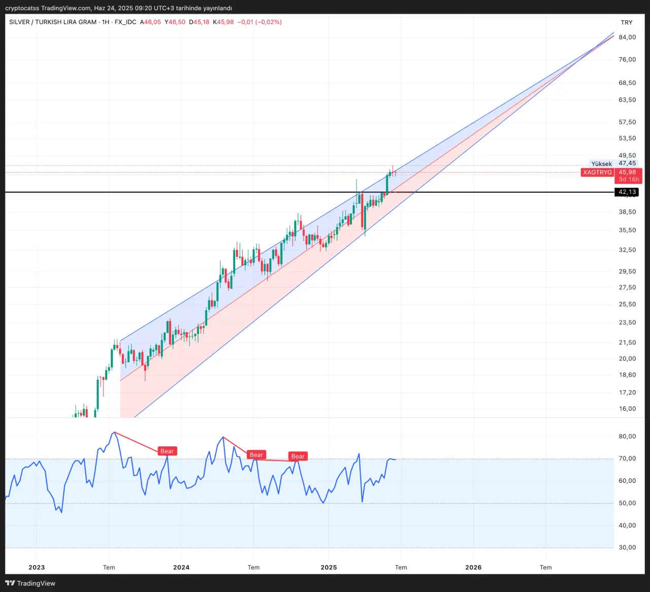Click the Yüksek high price label
Image resolution: width=650 pixels, height=592 pixels.
point(601,163)
